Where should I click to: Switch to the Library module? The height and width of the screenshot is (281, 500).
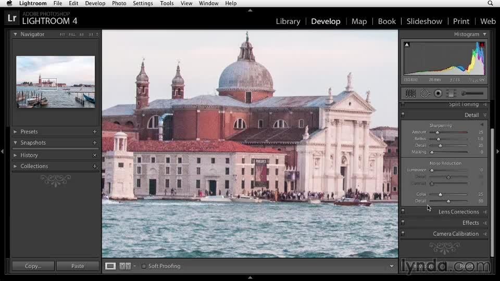point(288,21)
